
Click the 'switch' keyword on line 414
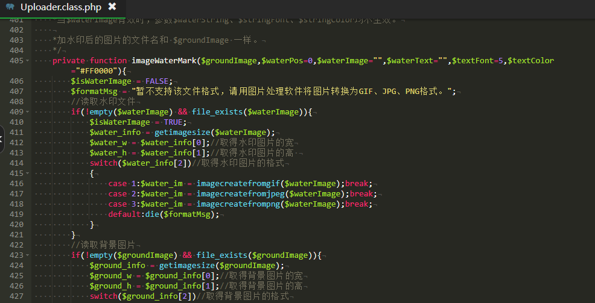click(x=104, y=163)
